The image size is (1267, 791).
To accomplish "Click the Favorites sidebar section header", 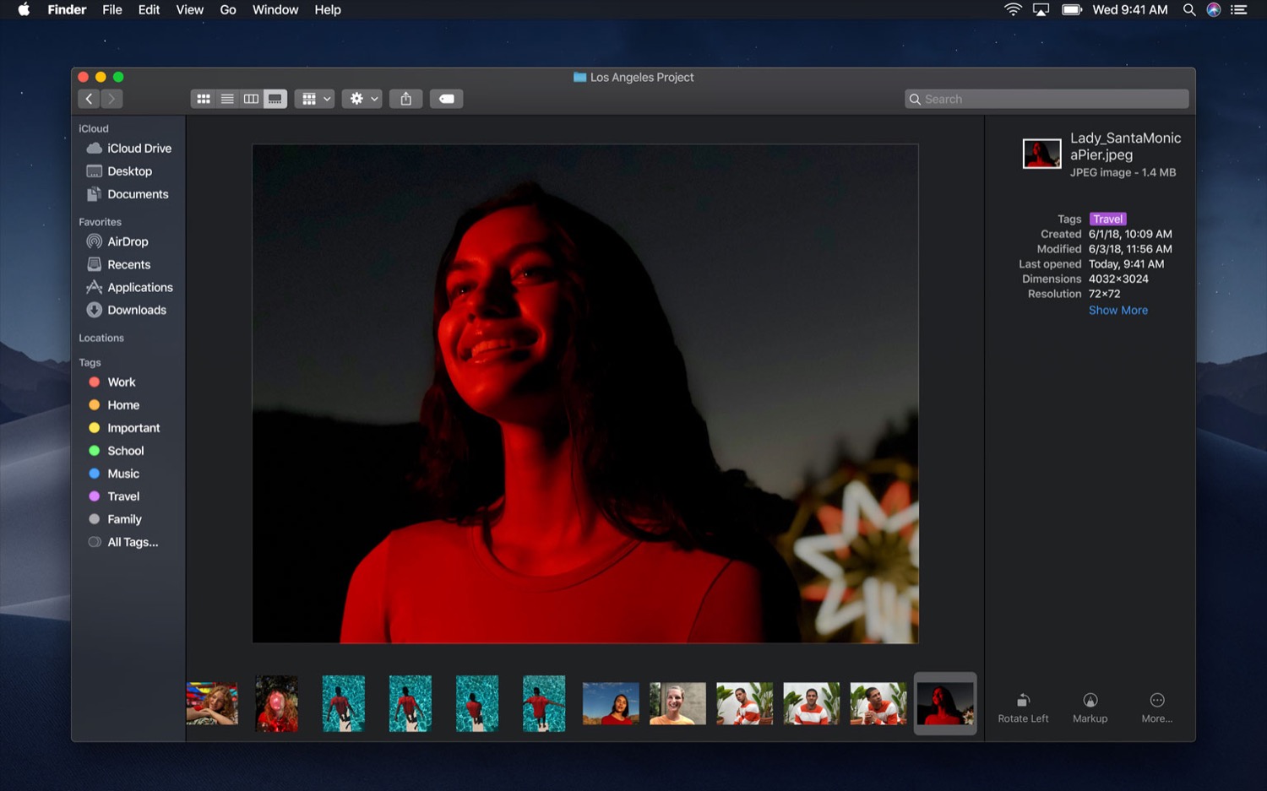I will point(100,222).
